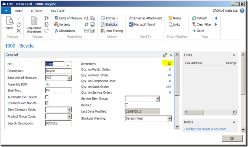Image resolution: width=248 pixels, height=147 pixels.
Task: Click the Delete X icon in Manage group
Action: (19, 31)
